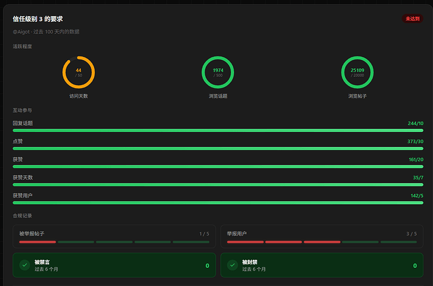Click the 举报用户 segmented bar
Image resolution: width=433 pixels, height=286 pixels.
click(322, 242)
